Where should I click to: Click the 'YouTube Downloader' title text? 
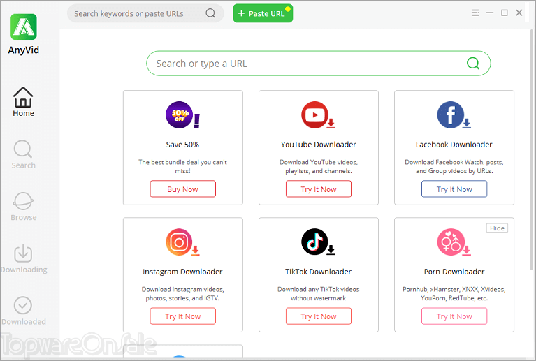click(x=318, y=145)
